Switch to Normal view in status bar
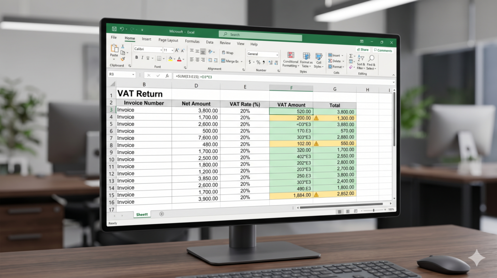Screen dimensions: 497x278 point(340,212)
